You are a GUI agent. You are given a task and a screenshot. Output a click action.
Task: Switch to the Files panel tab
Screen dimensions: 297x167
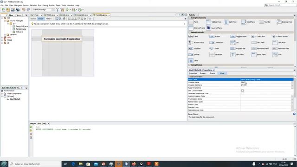11,15
